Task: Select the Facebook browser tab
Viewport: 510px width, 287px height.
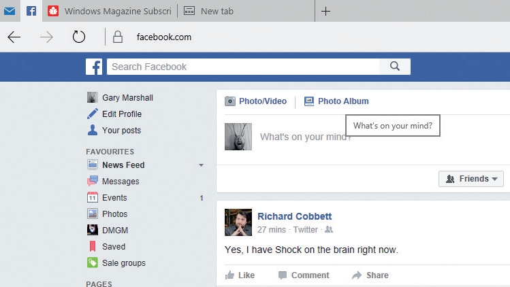Action: click(x=31, y=12)
